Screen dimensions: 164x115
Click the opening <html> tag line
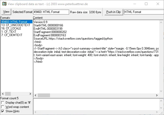tap(38, 42)
